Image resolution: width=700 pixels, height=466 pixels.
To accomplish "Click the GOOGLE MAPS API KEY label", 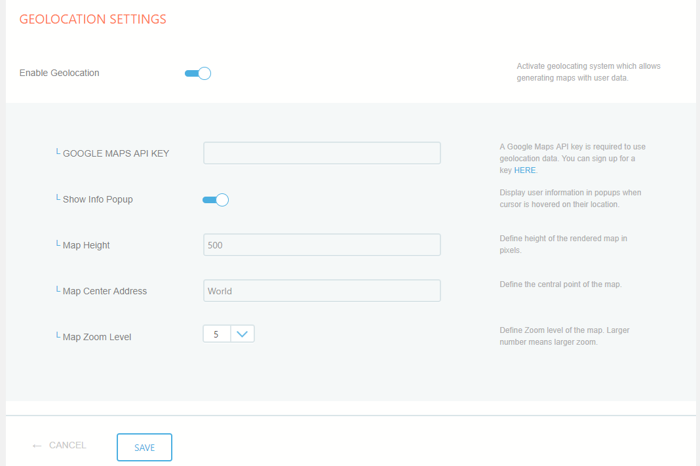I will [x=115, y=153].
